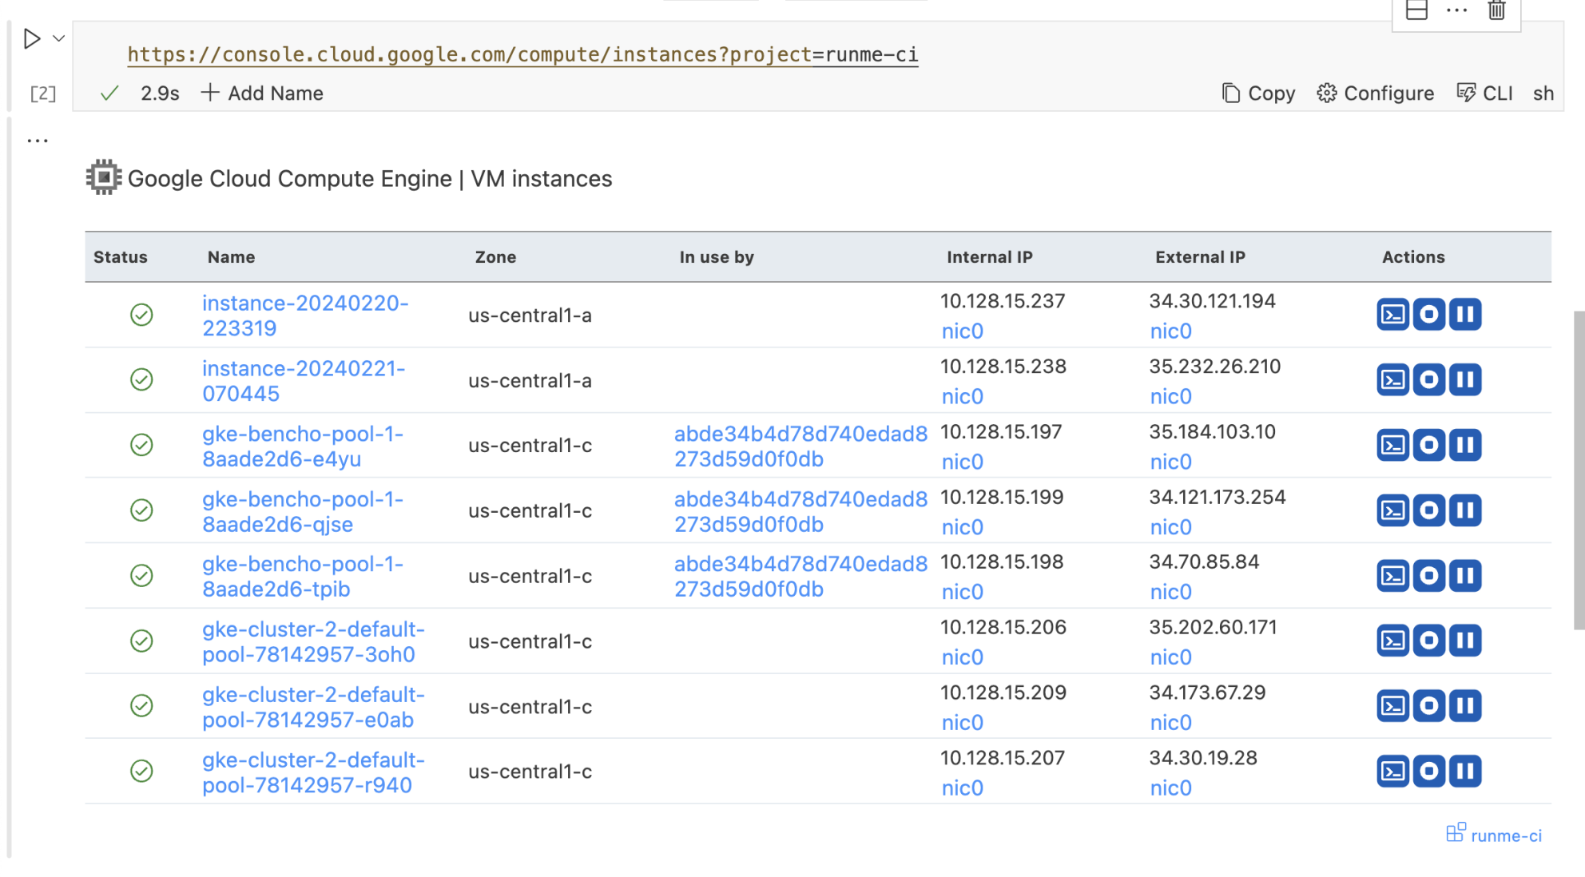Stop the pool-78142957-e0ab instance

coord(1428,706)
